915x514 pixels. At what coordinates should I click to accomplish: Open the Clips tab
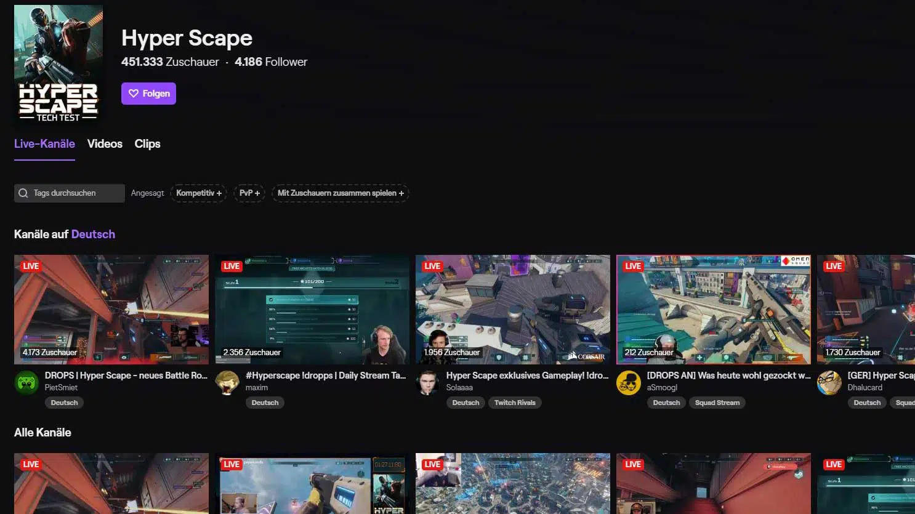[x=147, y=143]
